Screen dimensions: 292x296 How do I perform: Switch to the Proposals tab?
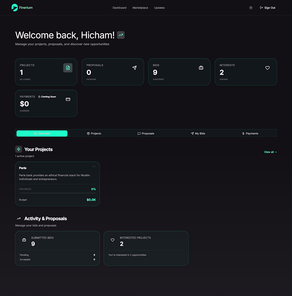146,133
